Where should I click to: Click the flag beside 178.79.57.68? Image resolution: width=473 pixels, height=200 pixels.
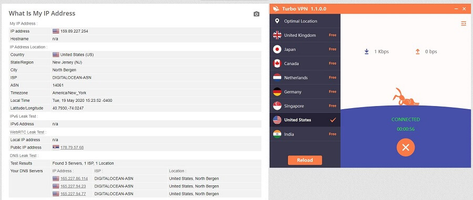coord(56,148)
